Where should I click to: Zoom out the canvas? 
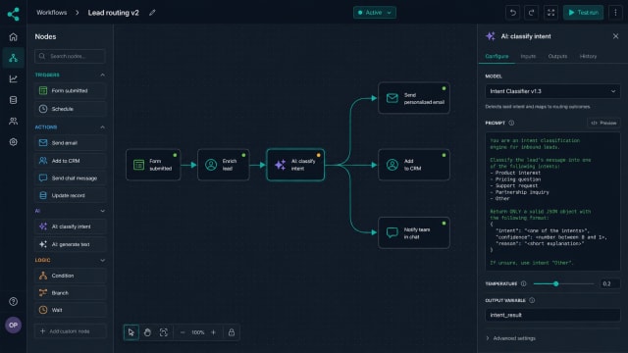click(x=183, y=332)
